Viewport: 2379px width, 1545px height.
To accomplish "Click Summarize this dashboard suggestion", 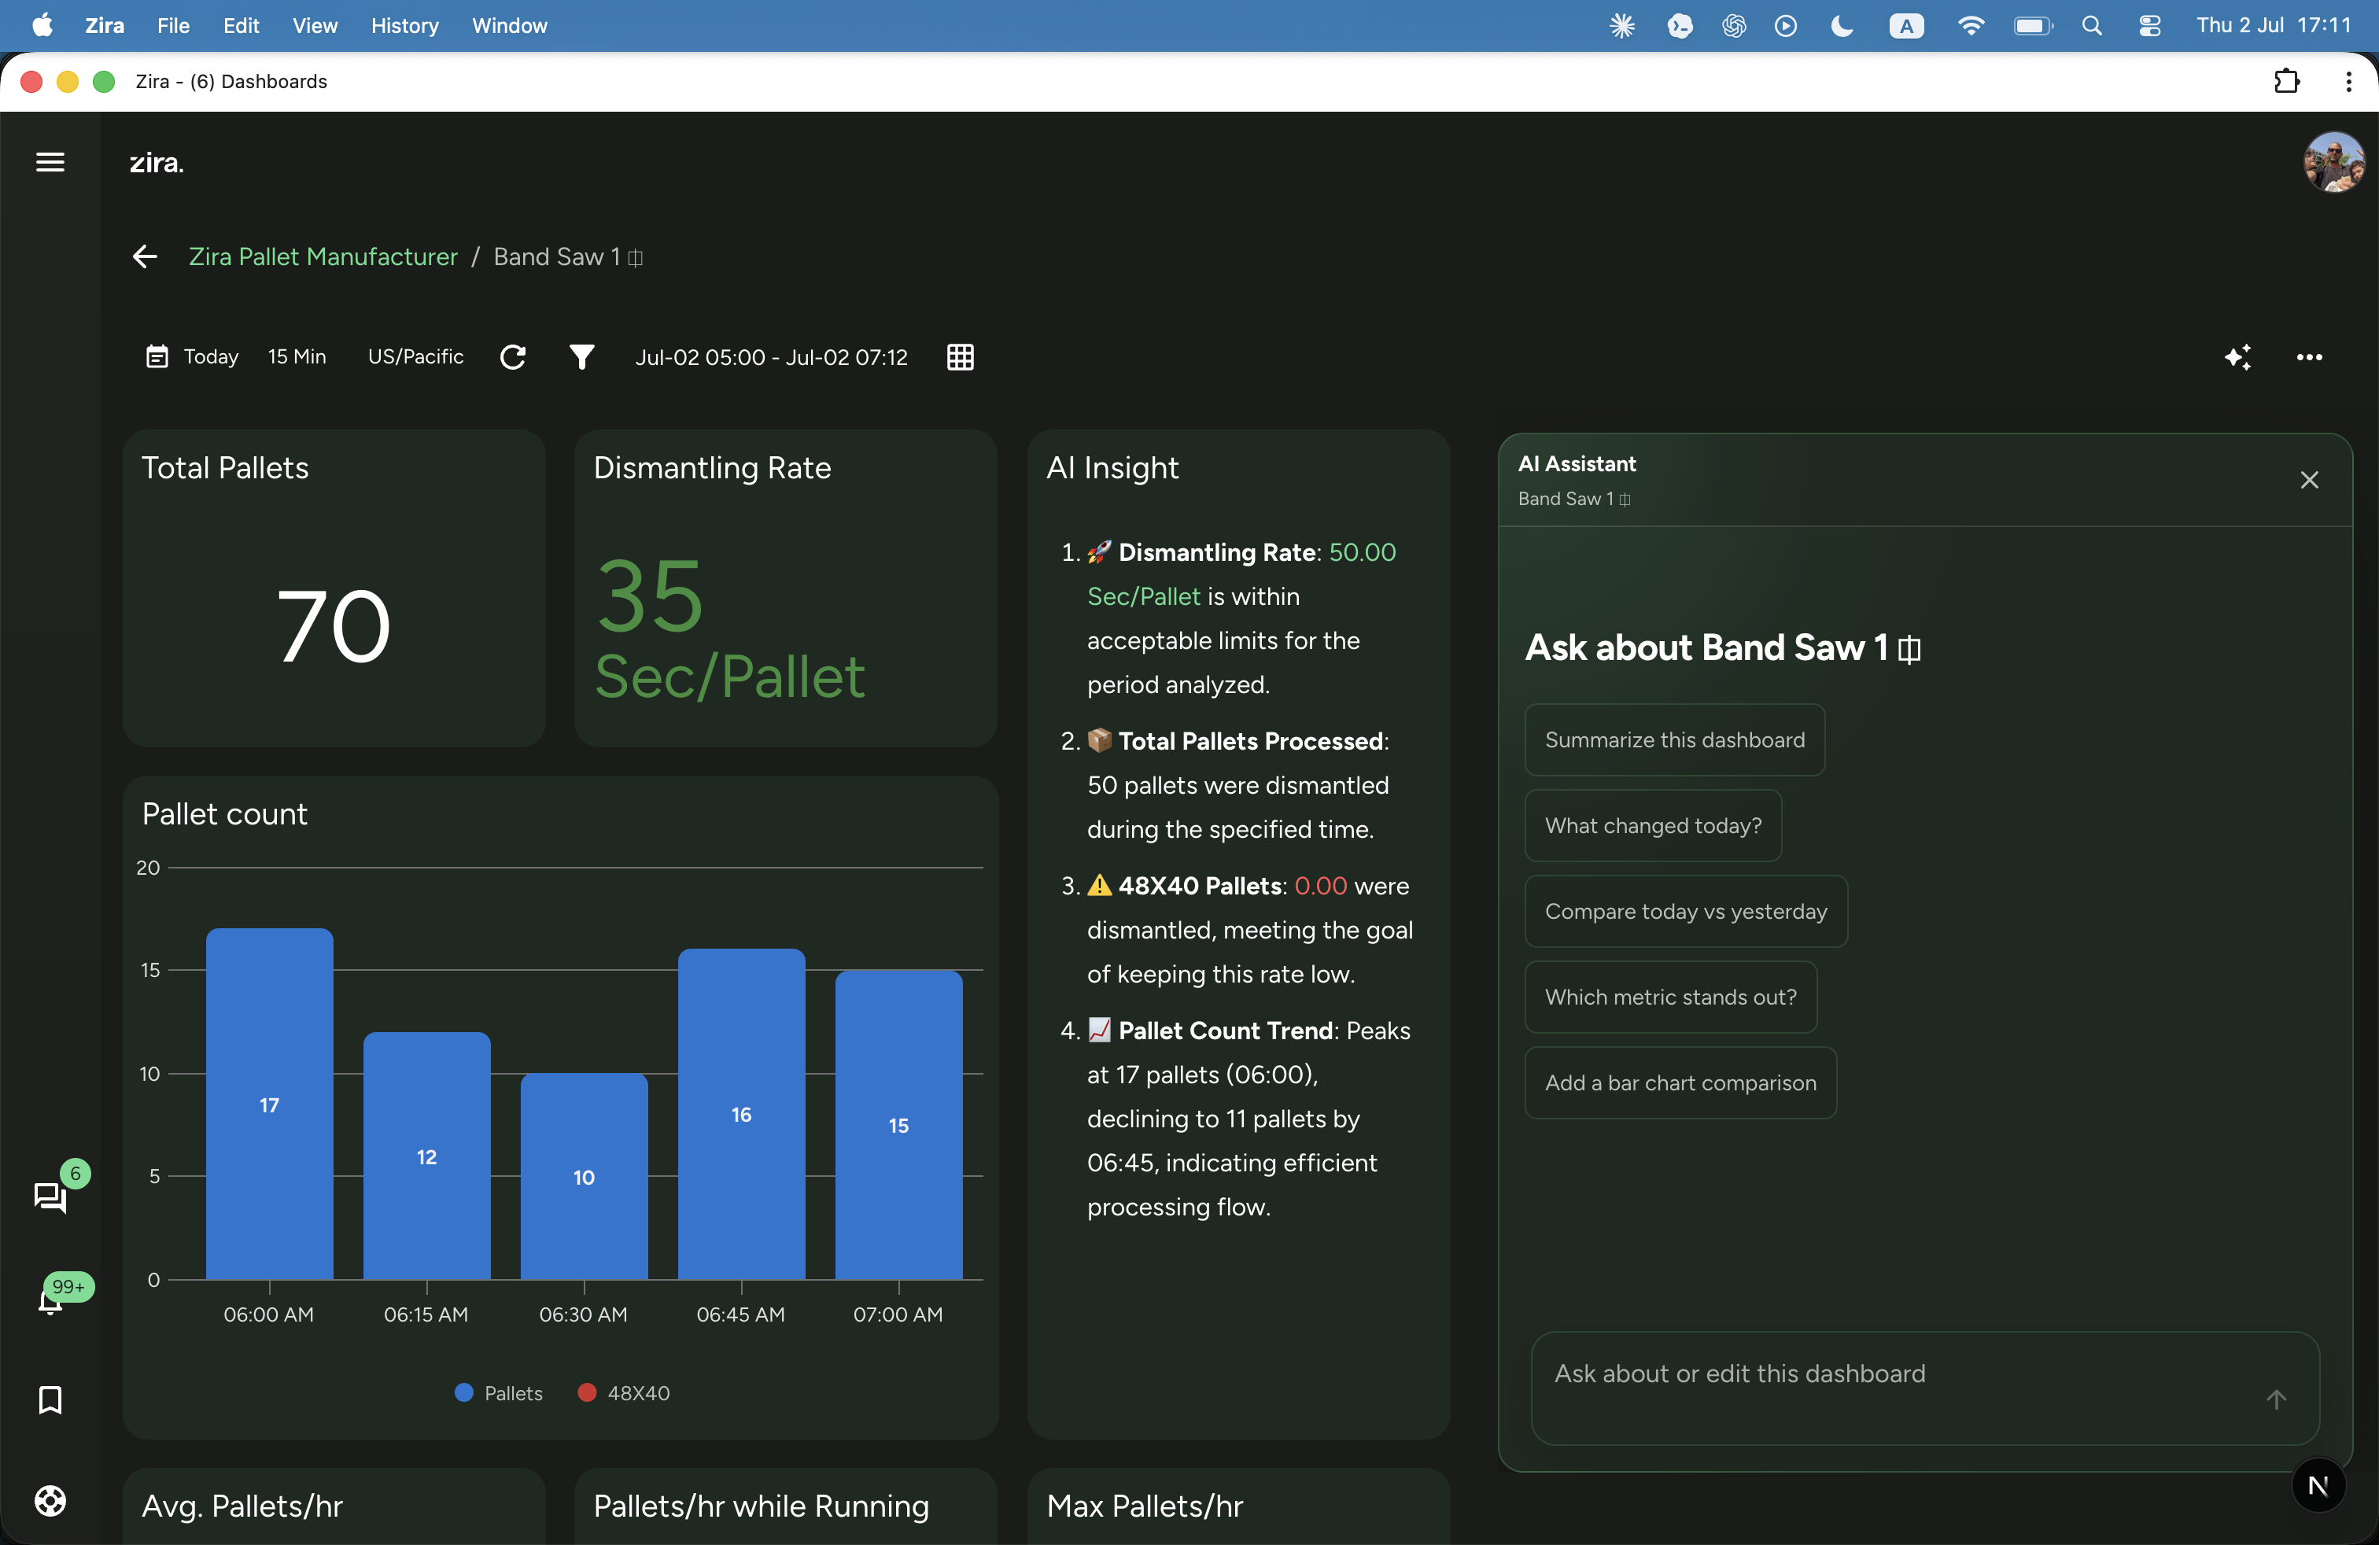I will 1674,739.
